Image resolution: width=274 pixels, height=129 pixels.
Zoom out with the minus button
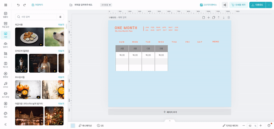pyautogui.click(x=244, y=126)
